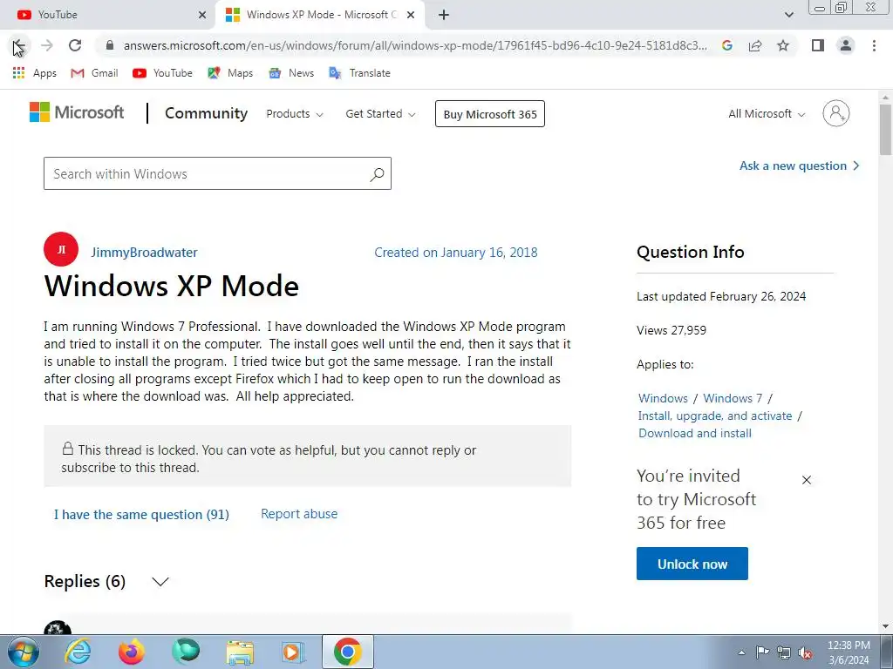The height and width of the screenshot is (669, 893).
Task: Collapse the Replies (6) chevron
Action: click(x=160, y=581)
